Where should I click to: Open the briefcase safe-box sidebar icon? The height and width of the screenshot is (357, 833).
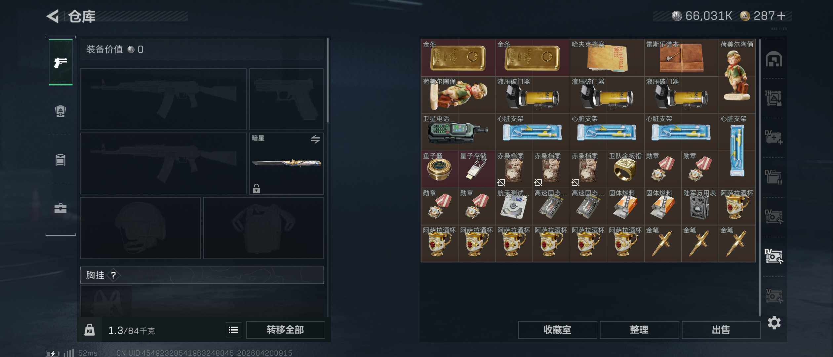pos(60,208)
